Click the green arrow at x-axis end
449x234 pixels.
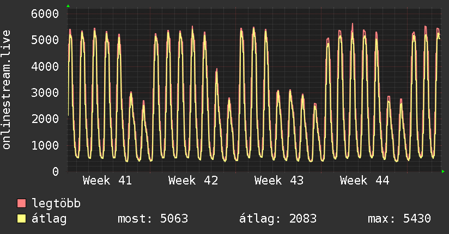443,171
